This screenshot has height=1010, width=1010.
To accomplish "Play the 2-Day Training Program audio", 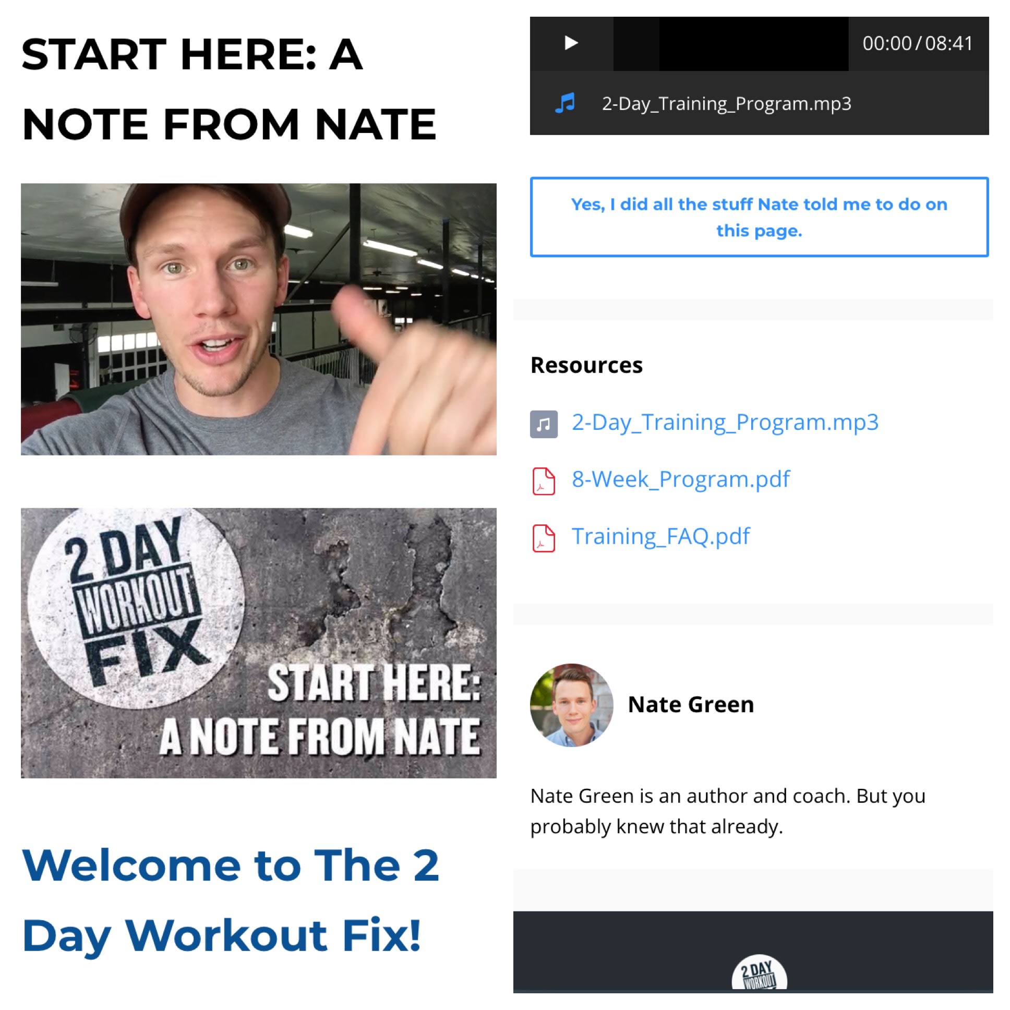I will [571, 43].
